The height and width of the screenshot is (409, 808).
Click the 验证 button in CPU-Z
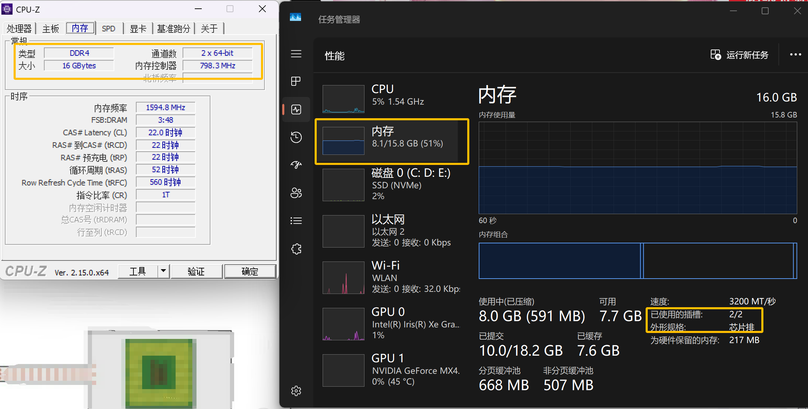[196, 271]
